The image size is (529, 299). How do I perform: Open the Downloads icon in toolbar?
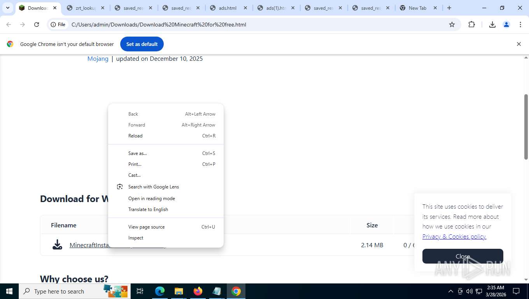[492, 25]
